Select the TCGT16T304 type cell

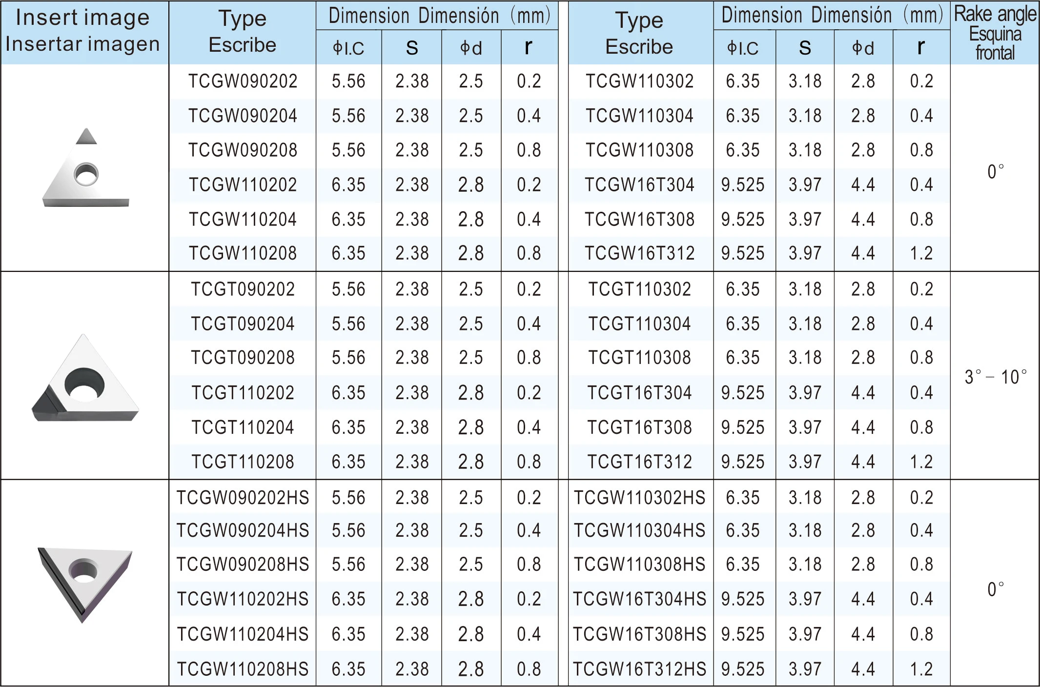point(639,393)
